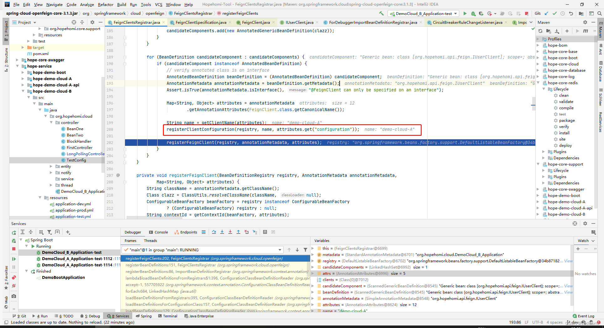
Task: Download Maven sources icon in Maven panel
Action: (x=557, y=31)
